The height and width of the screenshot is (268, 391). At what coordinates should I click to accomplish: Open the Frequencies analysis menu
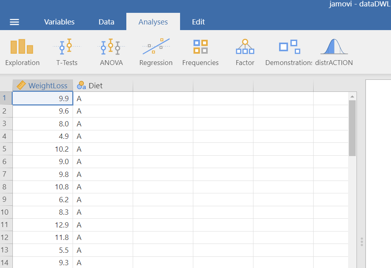200,52
